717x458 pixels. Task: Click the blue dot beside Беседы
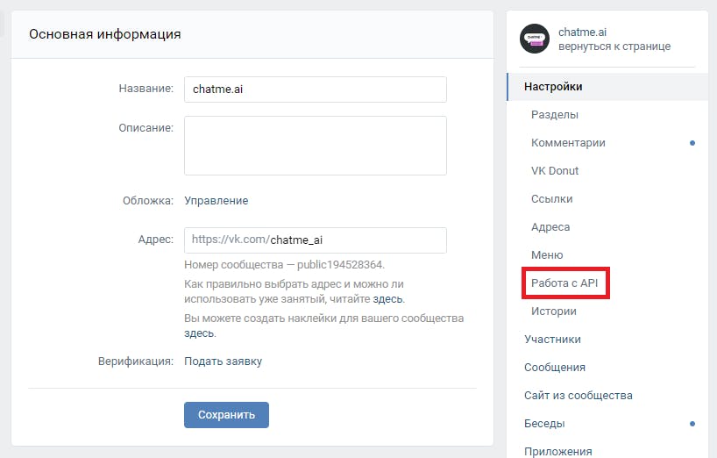[x=692, y=424]
